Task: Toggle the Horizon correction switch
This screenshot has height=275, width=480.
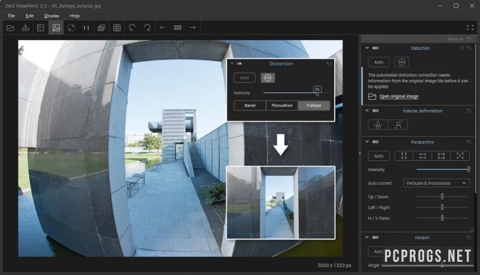Action: pos(376,237)
